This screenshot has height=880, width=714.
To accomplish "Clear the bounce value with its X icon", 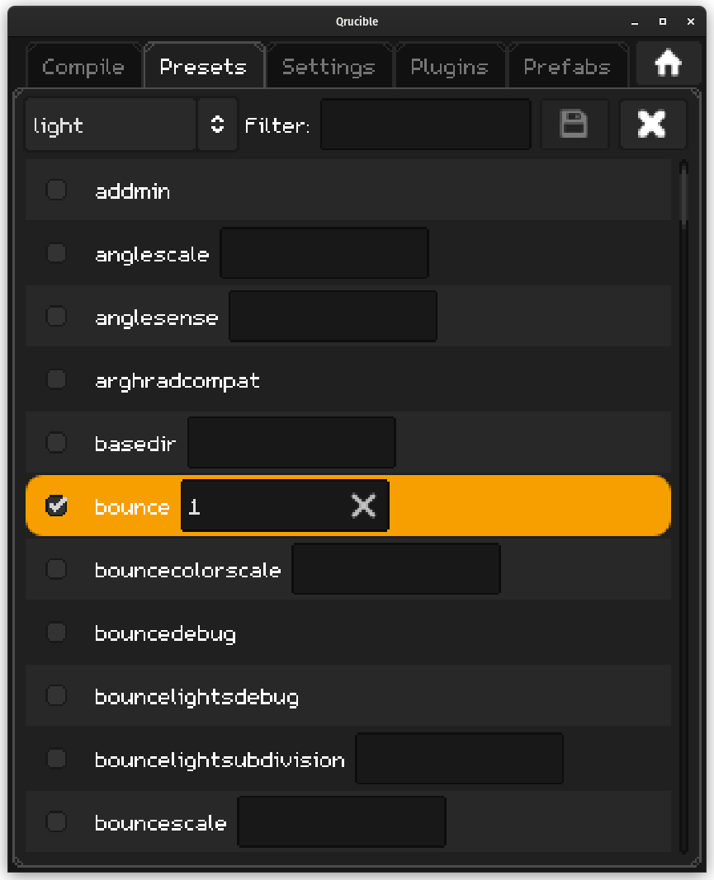I will (363, 506).
